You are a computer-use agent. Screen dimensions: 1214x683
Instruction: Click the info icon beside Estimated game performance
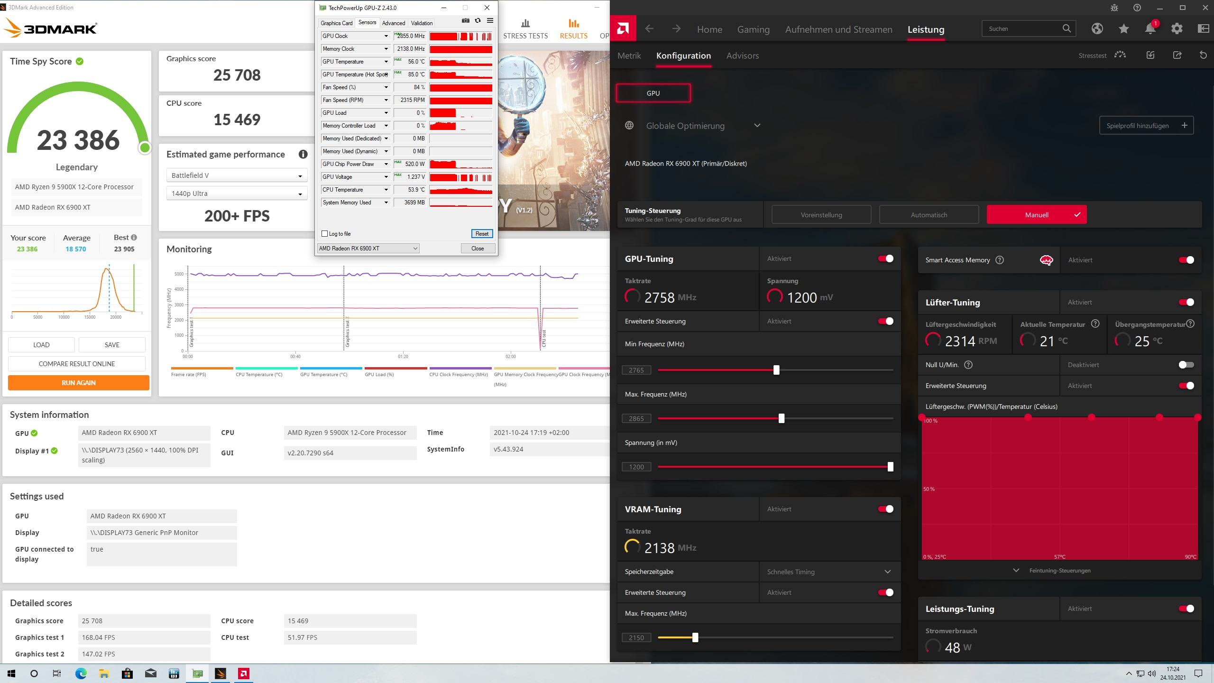point(303,154)
